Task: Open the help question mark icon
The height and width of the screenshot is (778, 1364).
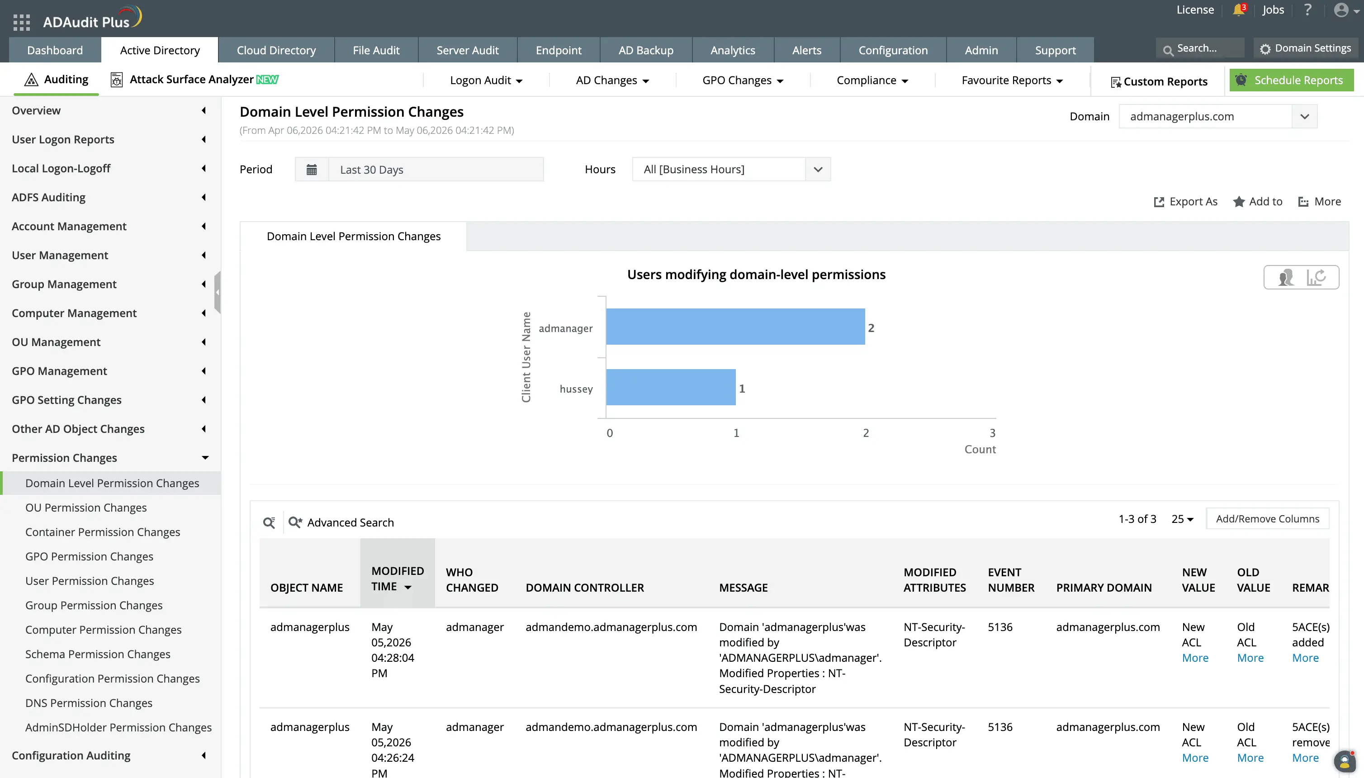Action: pos(1307,9)
